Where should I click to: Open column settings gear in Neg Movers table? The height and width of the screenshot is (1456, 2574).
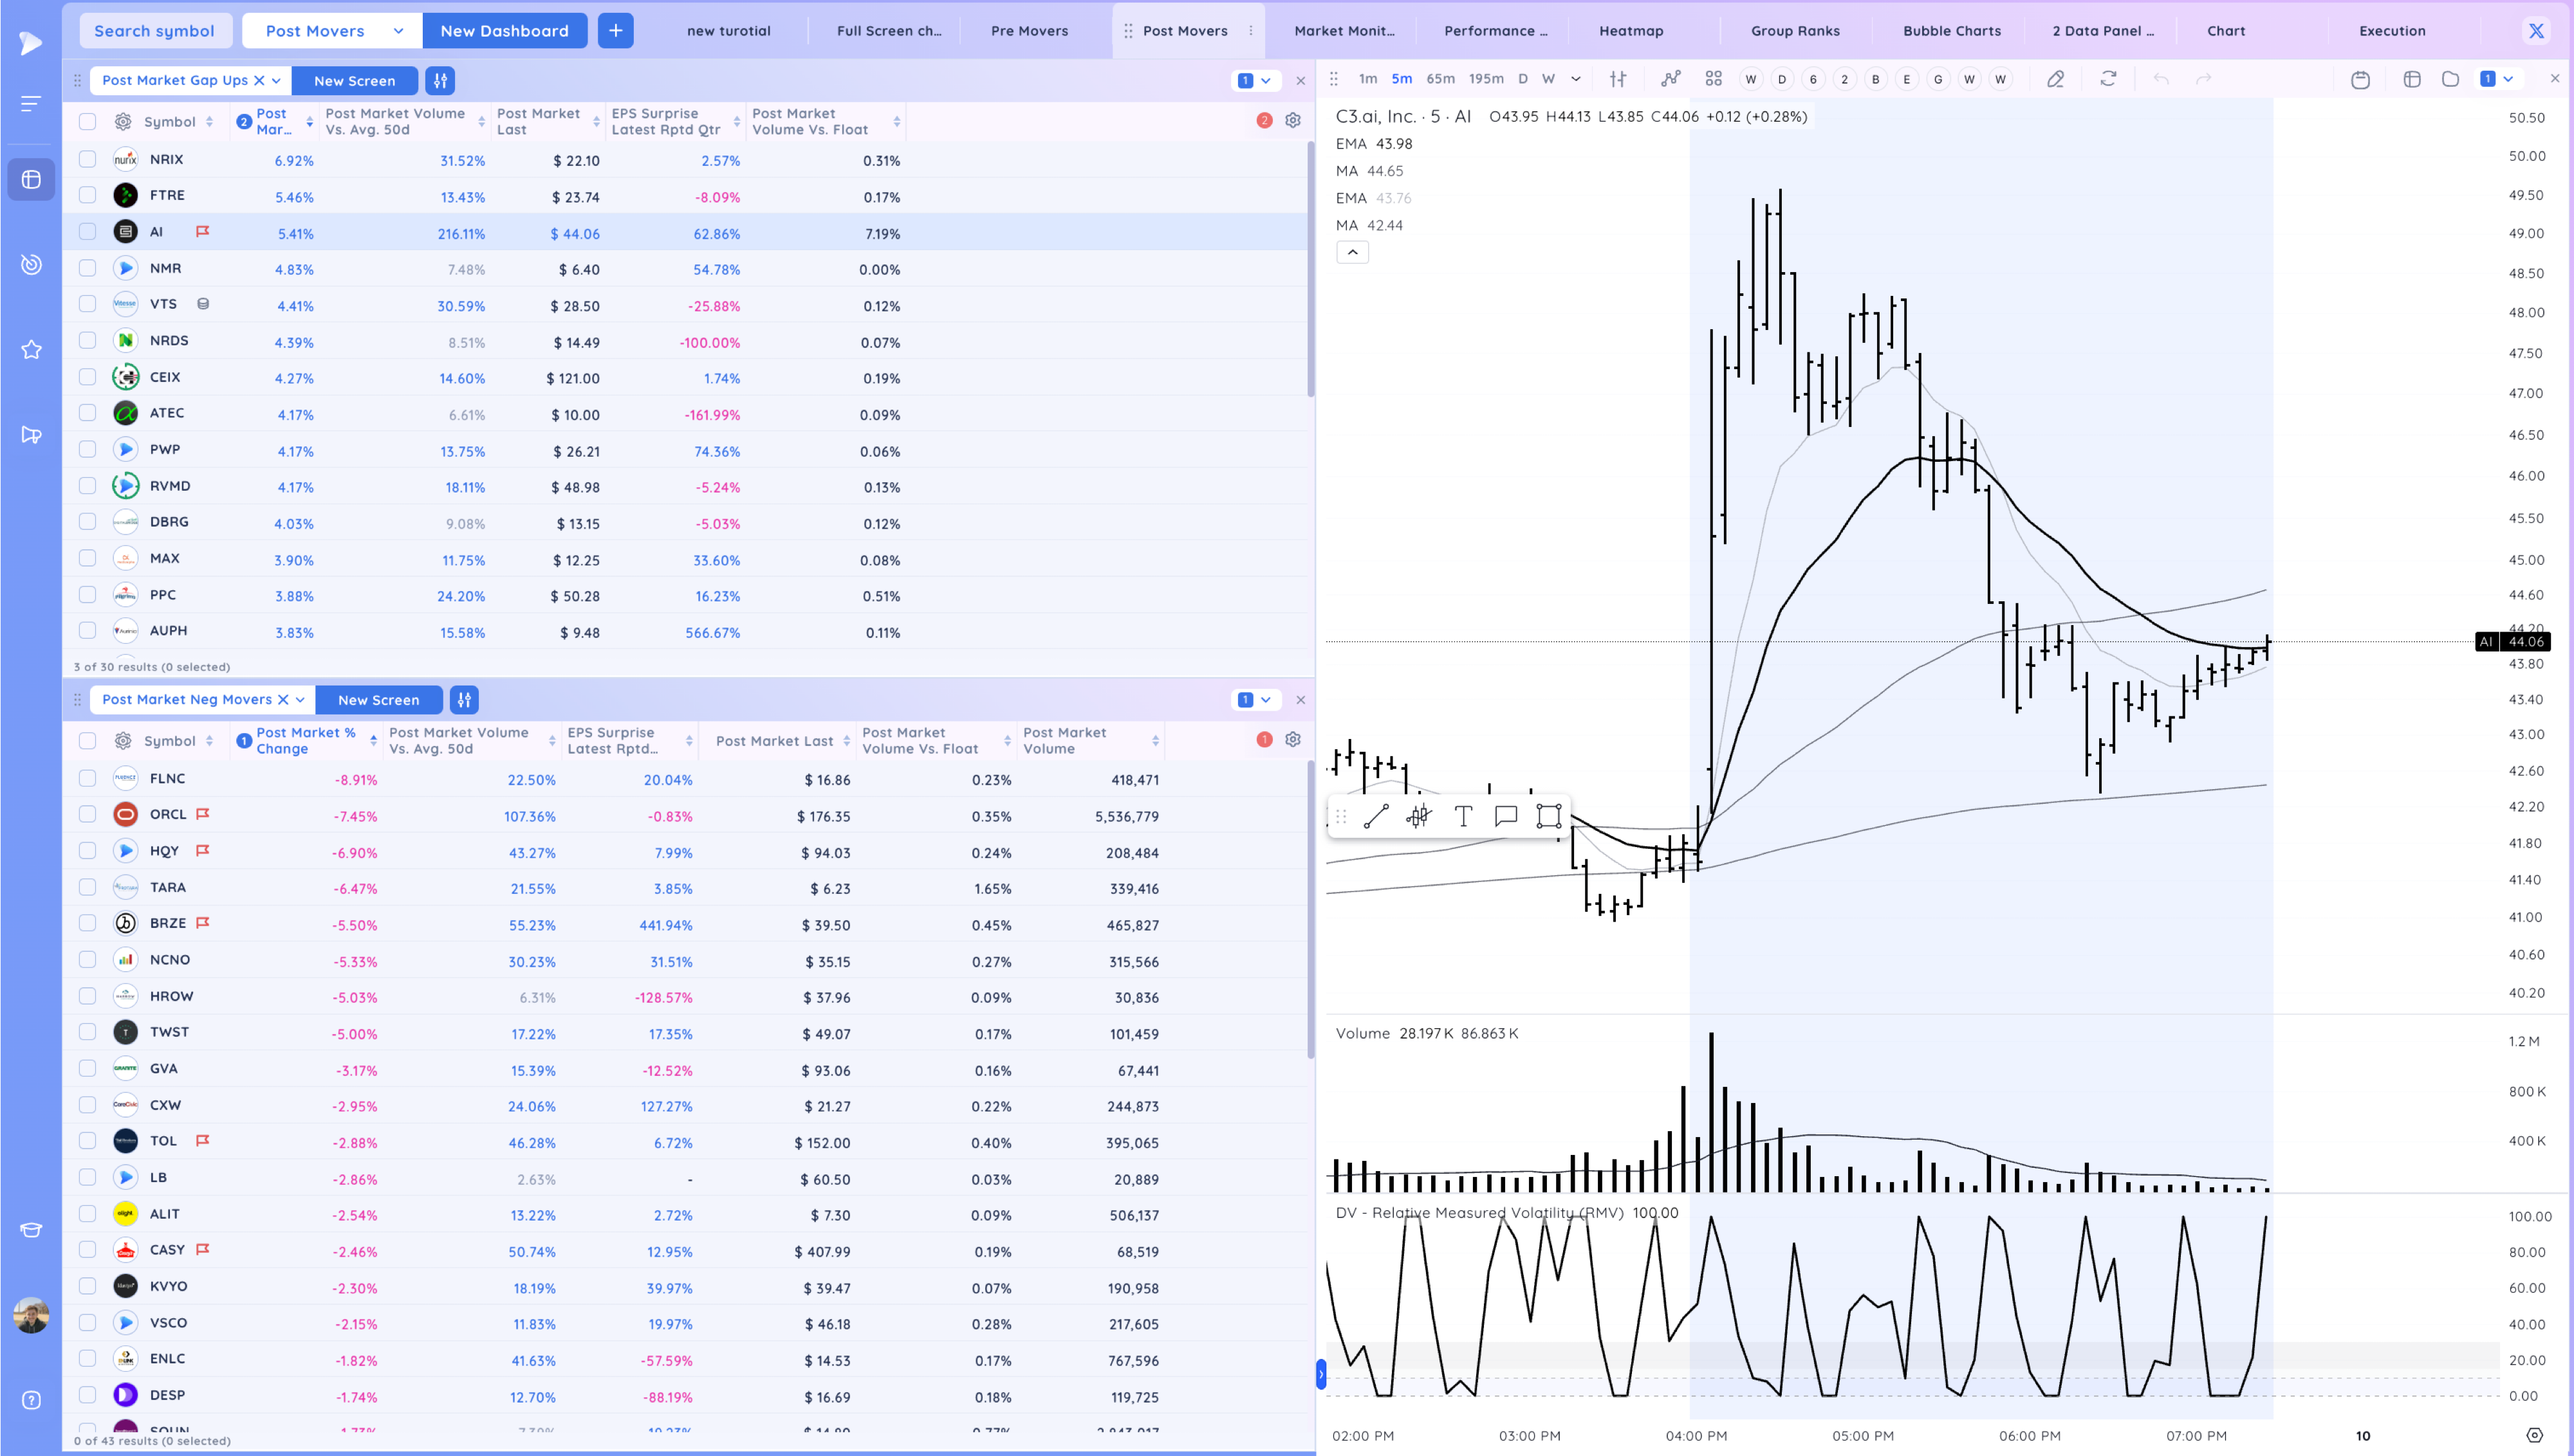click(x=1293, y=740)
